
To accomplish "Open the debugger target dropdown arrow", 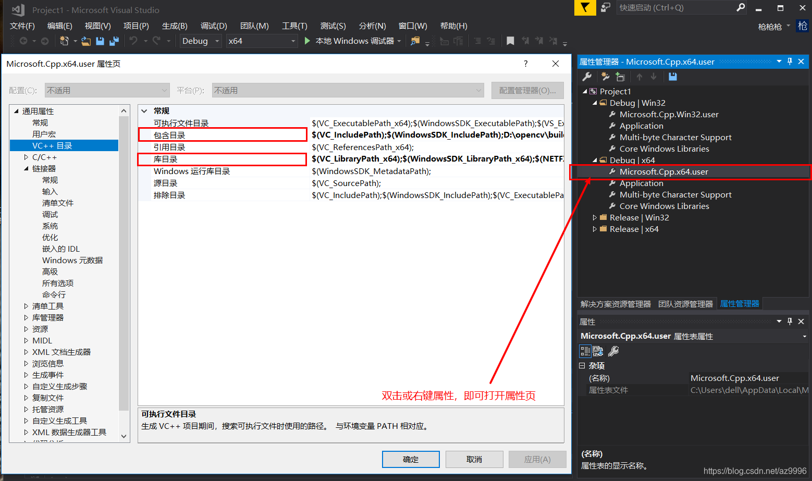I will [x=399, y=41].
